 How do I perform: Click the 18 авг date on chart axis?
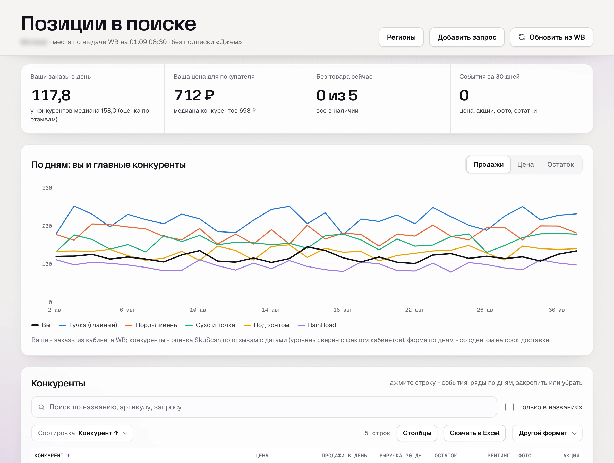(x=343, y=310)
